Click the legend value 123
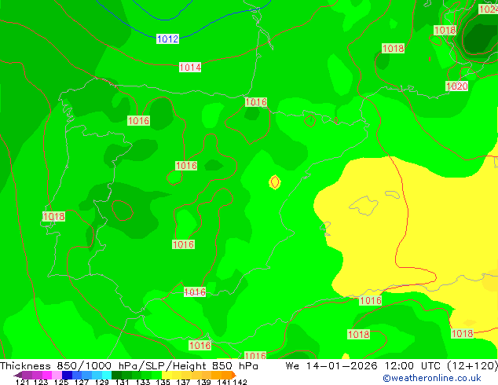Image resolution: width=498 pixels, height=385 pixels. (x=41, y=382)
